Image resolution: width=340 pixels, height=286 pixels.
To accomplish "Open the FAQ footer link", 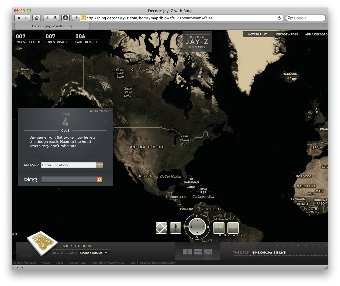I will point(132,262).
